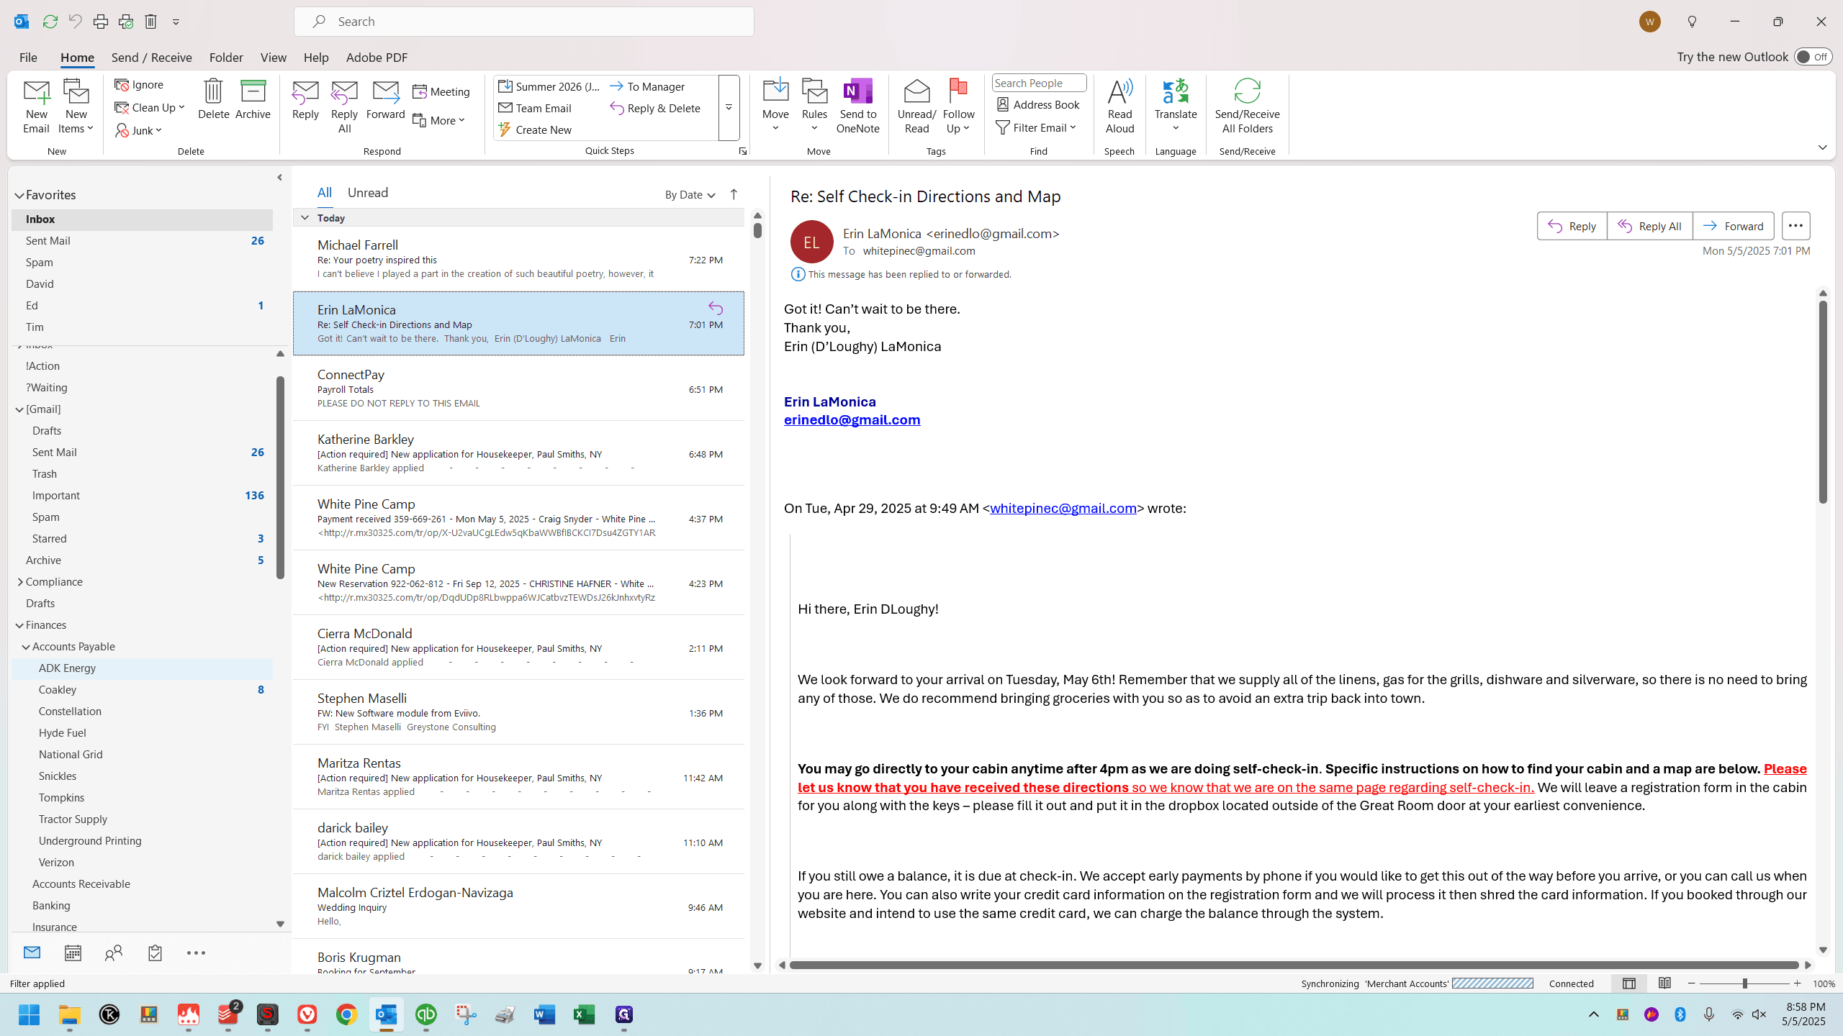Click Reply All in reading pane
This screenshot has width=1843, height=1036.
(x=1649, y=226)
